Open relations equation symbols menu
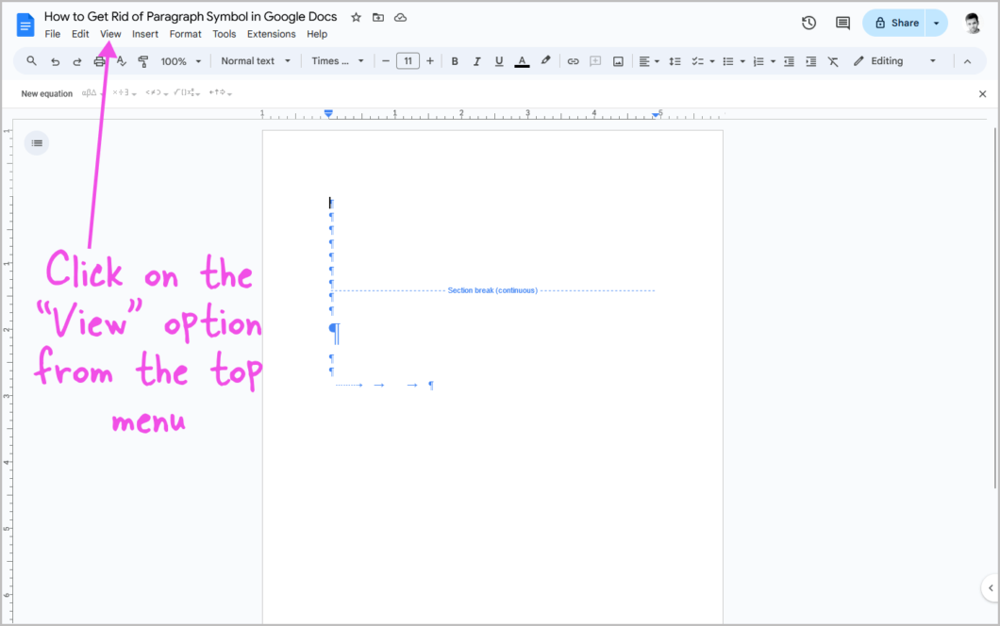The height and width of the screenshot is (626, 1000). pos(157,93)
